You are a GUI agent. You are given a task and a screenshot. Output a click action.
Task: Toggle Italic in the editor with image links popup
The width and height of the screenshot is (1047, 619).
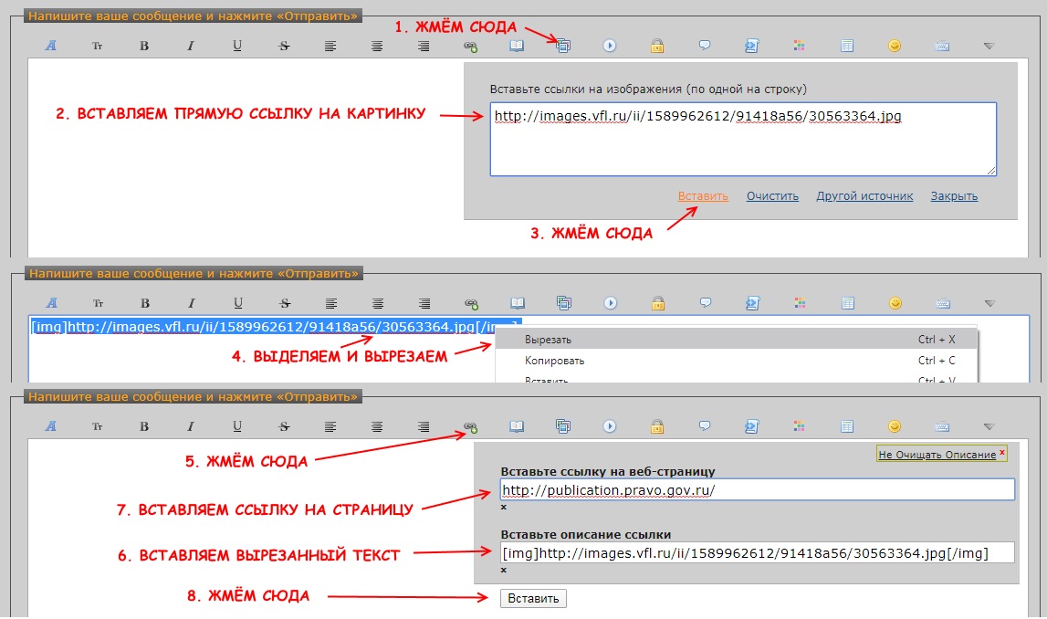[x=190, y=46]
